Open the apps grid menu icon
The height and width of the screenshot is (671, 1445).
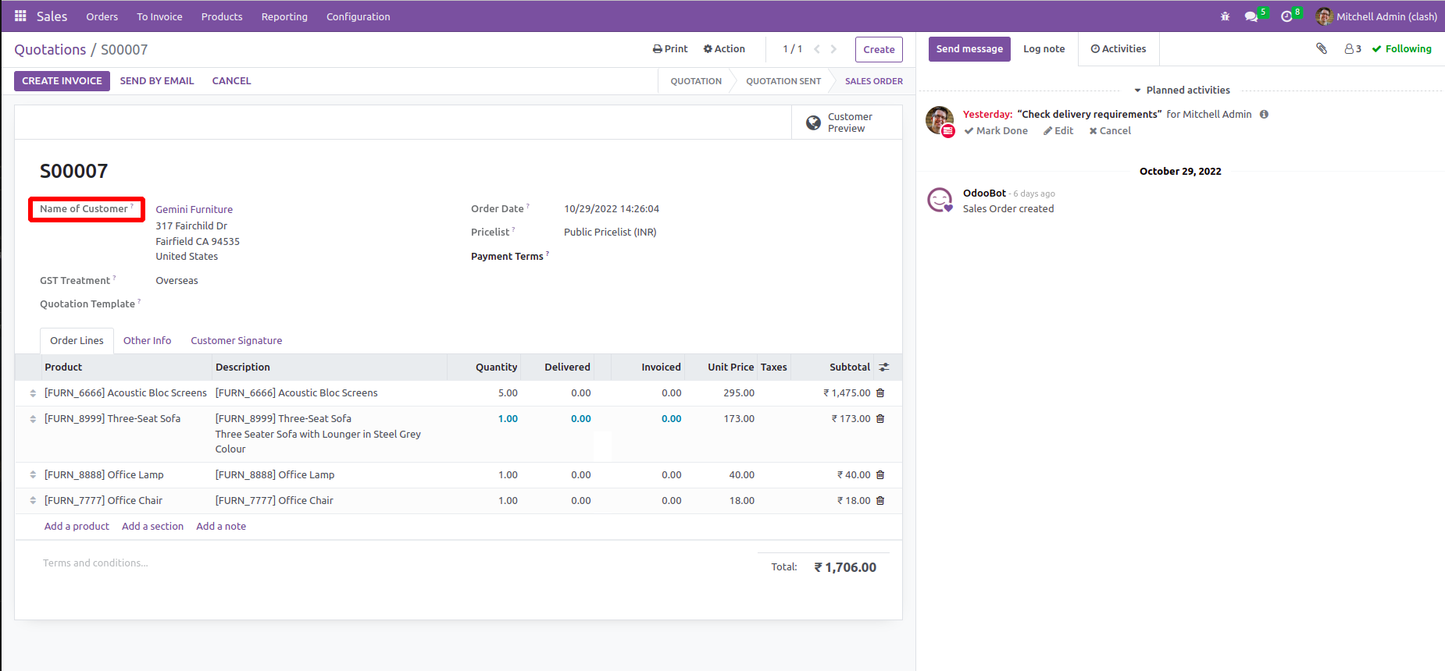tap(20, 16)
